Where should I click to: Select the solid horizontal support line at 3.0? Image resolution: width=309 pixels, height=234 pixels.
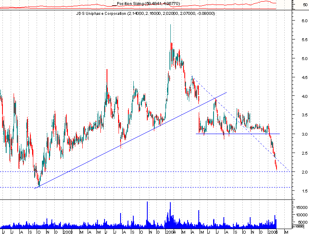[238, 134]
